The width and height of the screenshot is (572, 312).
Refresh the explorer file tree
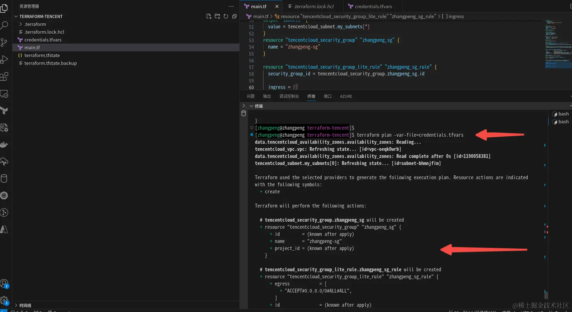tap(226, 16)
